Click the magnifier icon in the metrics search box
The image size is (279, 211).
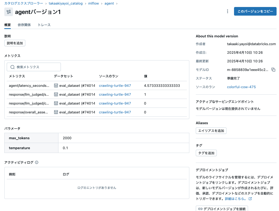[12, 67]
